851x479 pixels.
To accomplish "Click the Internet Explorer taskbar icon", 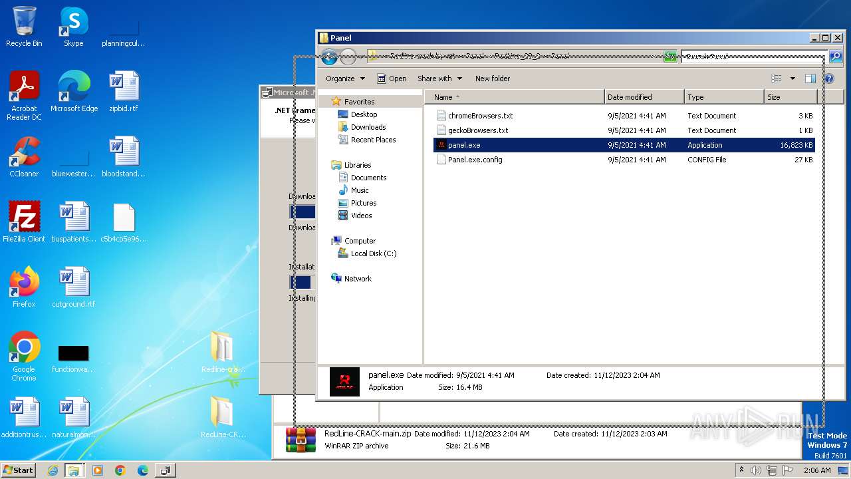I will coord(53,470).
